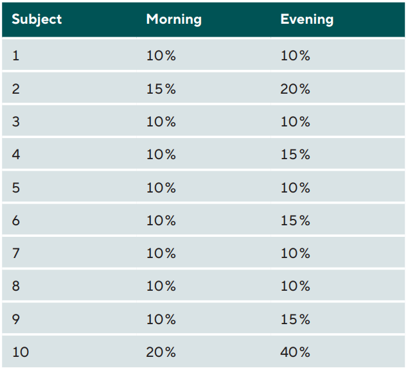Screen dimensions: 408x371
Task: Select Subject 4 Evening 15% cell
Action: 338,153
